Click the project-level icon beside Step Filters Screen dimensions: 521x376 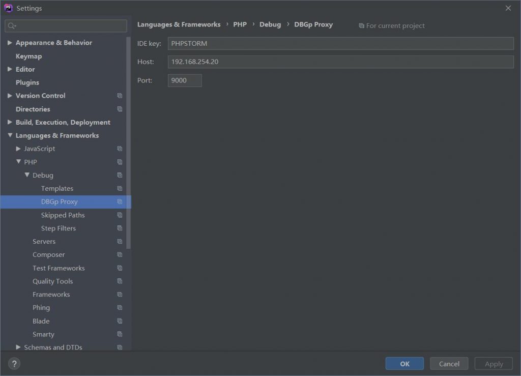(x=120, y=228)
